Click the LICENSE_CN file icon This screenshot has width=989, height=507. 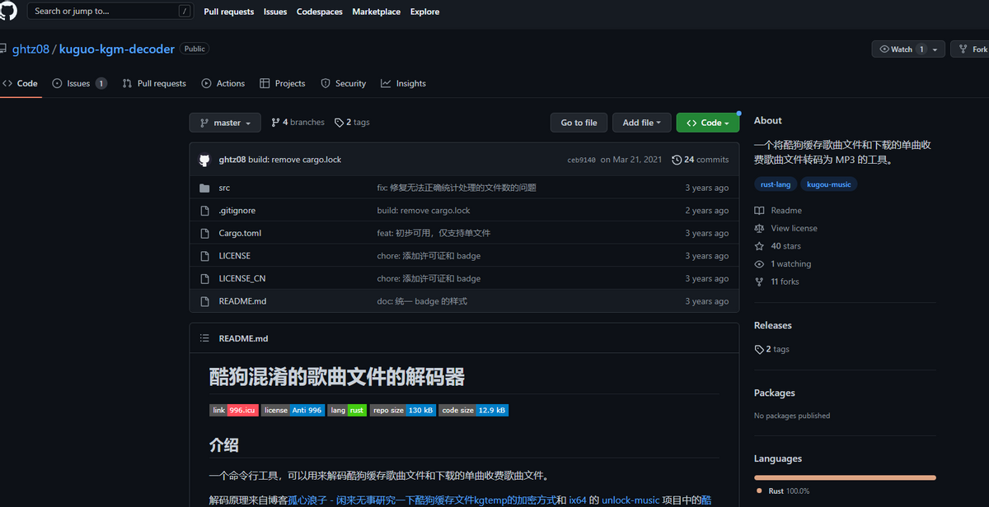205,278
